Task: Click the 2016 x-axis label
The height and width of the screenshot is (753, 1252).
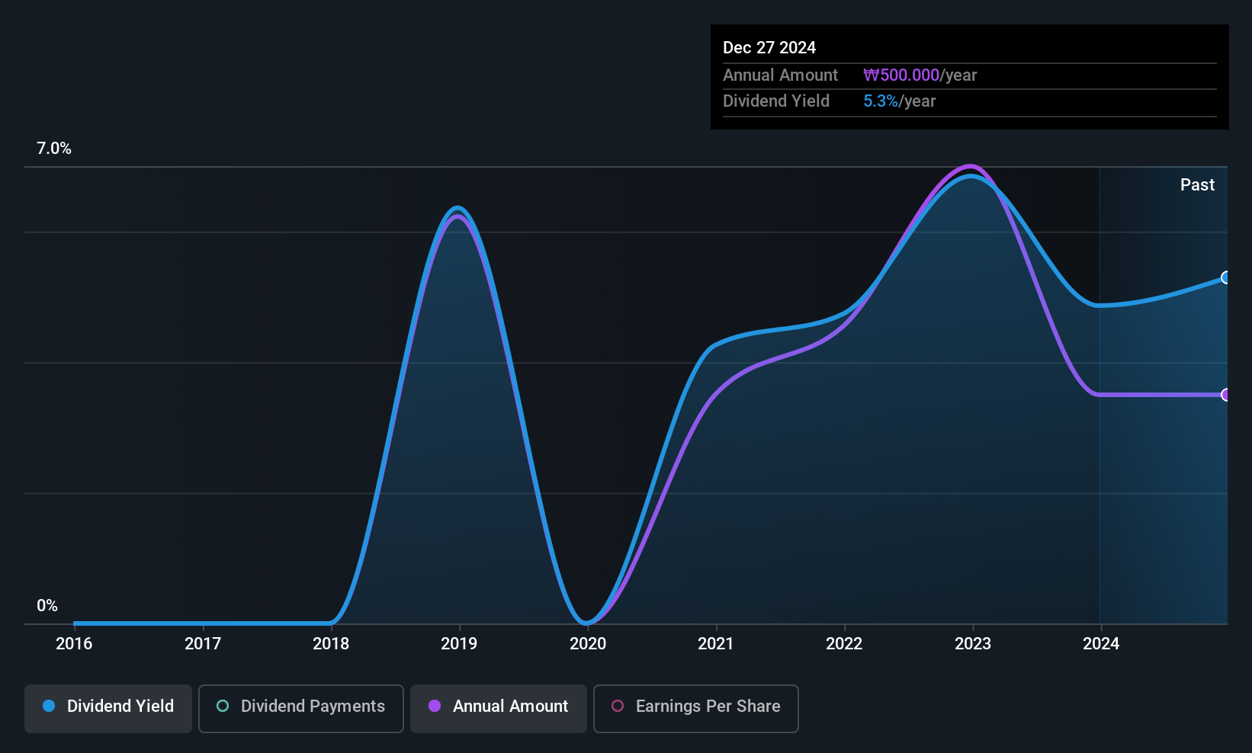Action: (74, 644)
